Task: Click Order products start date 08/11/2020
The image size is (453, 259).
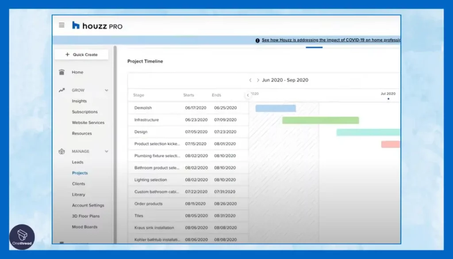Action: pos(195,204)
